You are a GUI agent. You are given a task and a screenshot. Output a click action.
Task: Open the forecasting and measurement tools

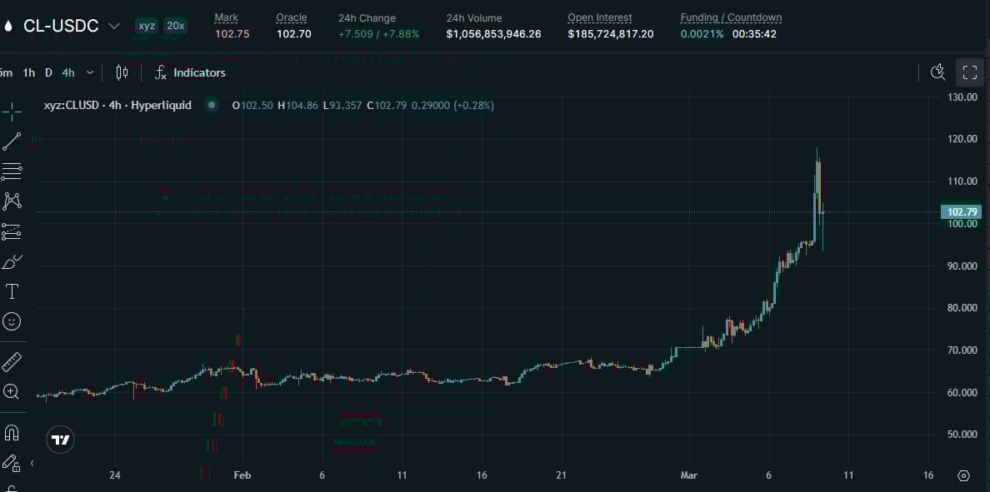click(x=12, y=231)
